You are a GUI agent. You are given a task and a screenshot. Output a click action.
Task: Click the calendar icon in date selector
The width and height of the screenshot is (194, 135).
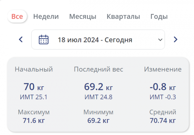click(x=43, y=40)
